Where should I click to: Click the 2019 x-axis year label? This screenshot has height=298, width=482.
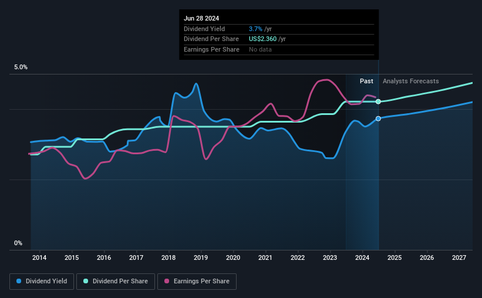[201, 258]
